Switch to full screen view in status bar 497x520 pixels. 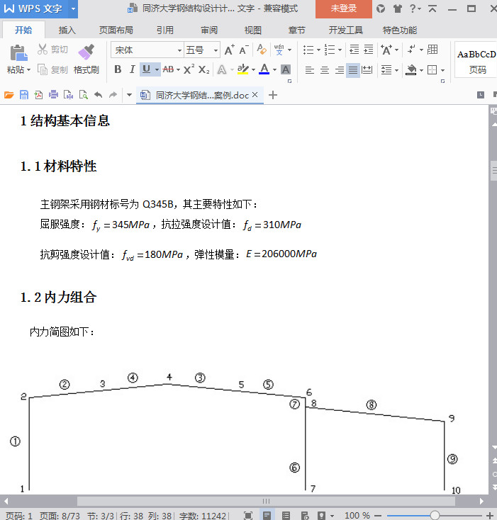pyautogui.click(x=248, y=515)
